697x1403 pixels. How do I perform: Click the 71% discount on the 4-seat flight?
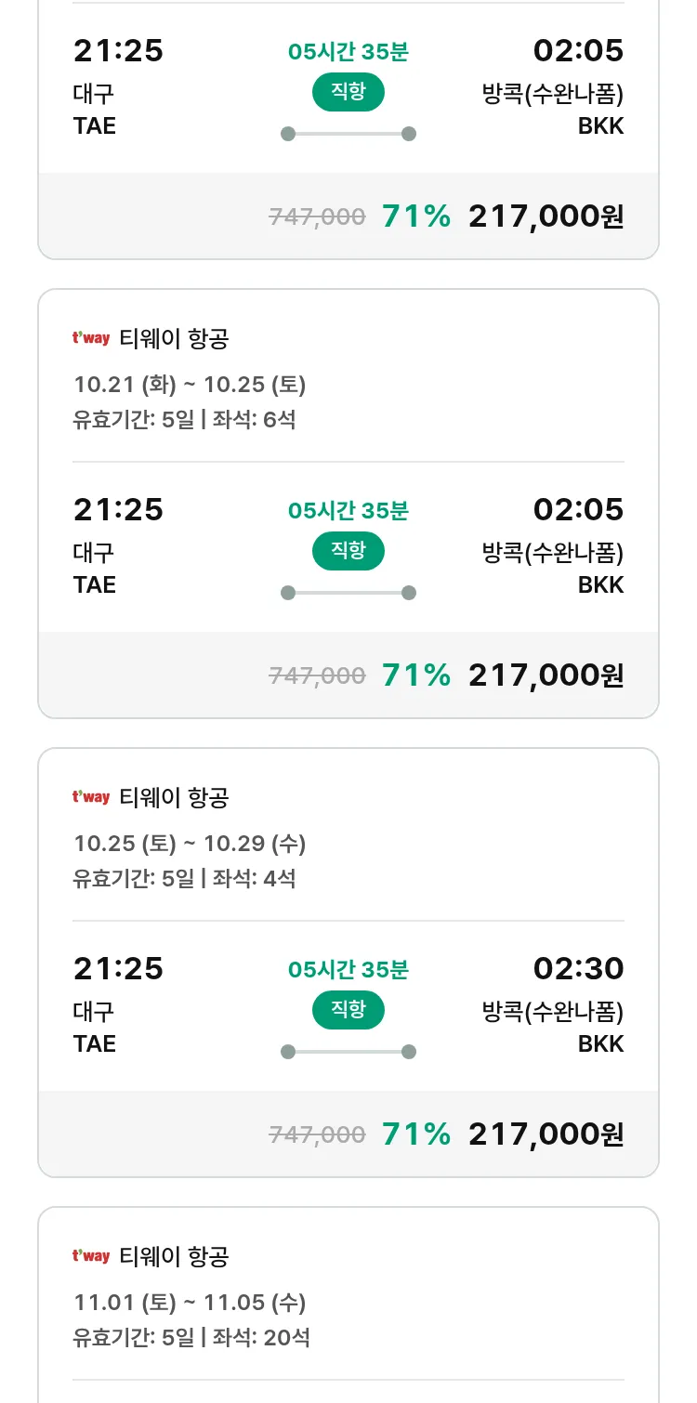(x=415, y=1134)
